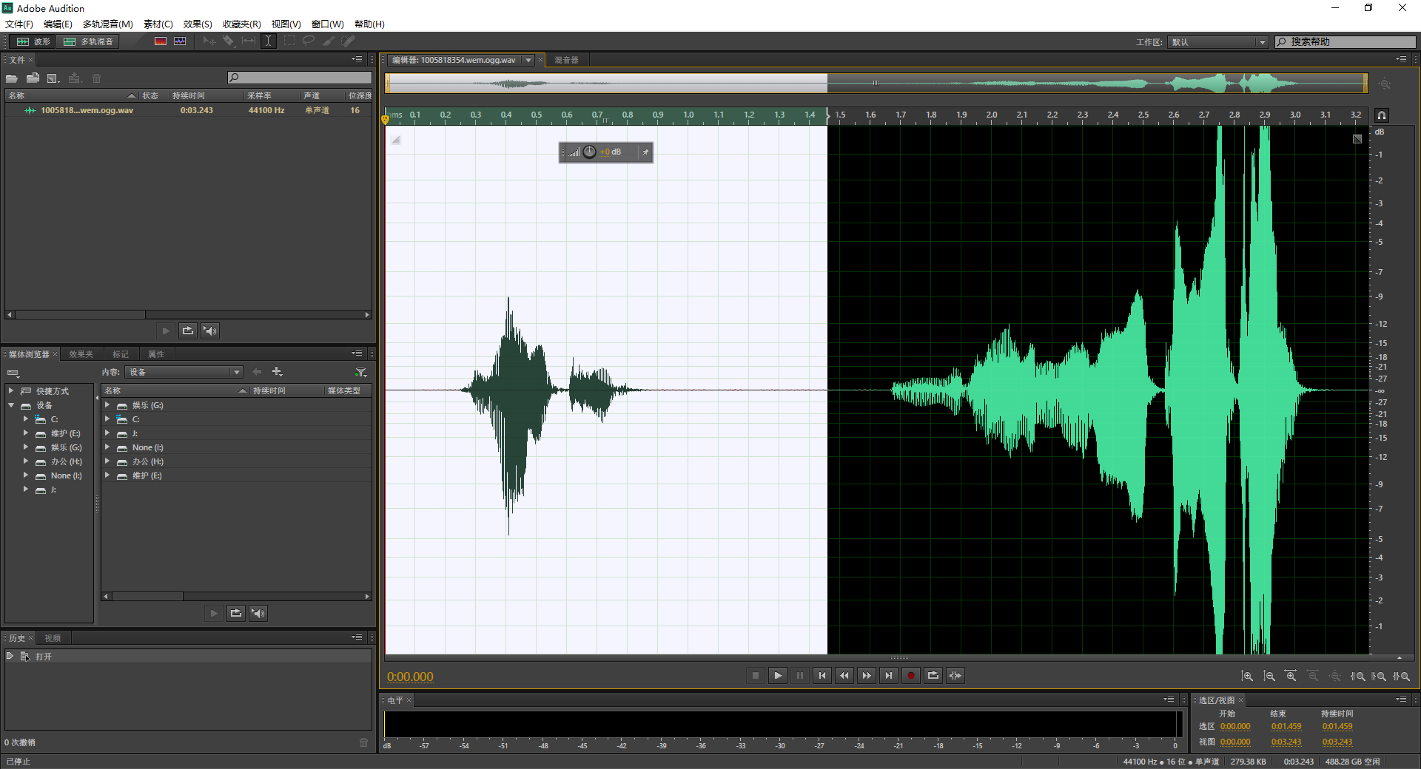Play the audio
This screenshot has height=769, width=1421.
778,675
